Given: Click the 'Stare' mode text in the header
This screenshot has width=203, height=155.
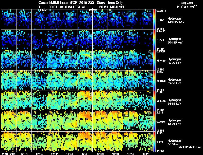Looking at the screenshot, I should (x=101, y=3).
